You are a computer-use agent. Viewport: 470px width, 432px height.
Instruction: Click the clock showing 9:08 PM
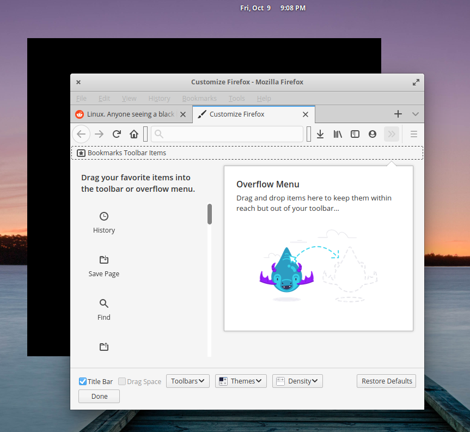(x=293, y=8)
